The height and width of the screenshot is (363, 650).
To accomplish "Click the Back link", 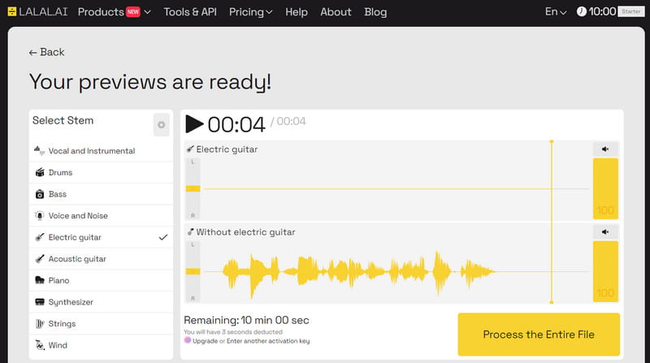I will click(x=46, y=52).
